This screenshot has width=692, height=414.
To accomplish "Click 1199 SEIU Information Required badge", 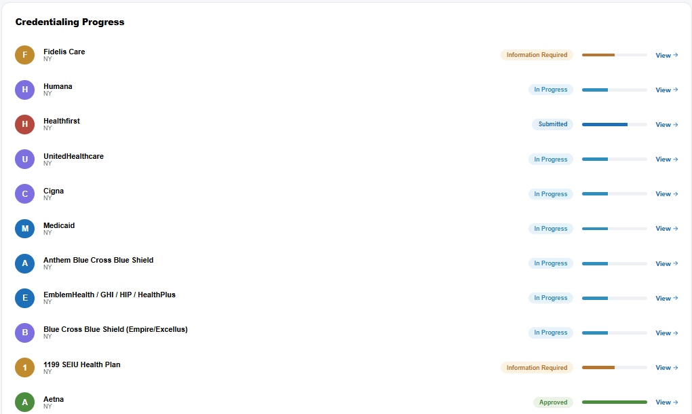I will pyautogui.click(x=537, y=368).
